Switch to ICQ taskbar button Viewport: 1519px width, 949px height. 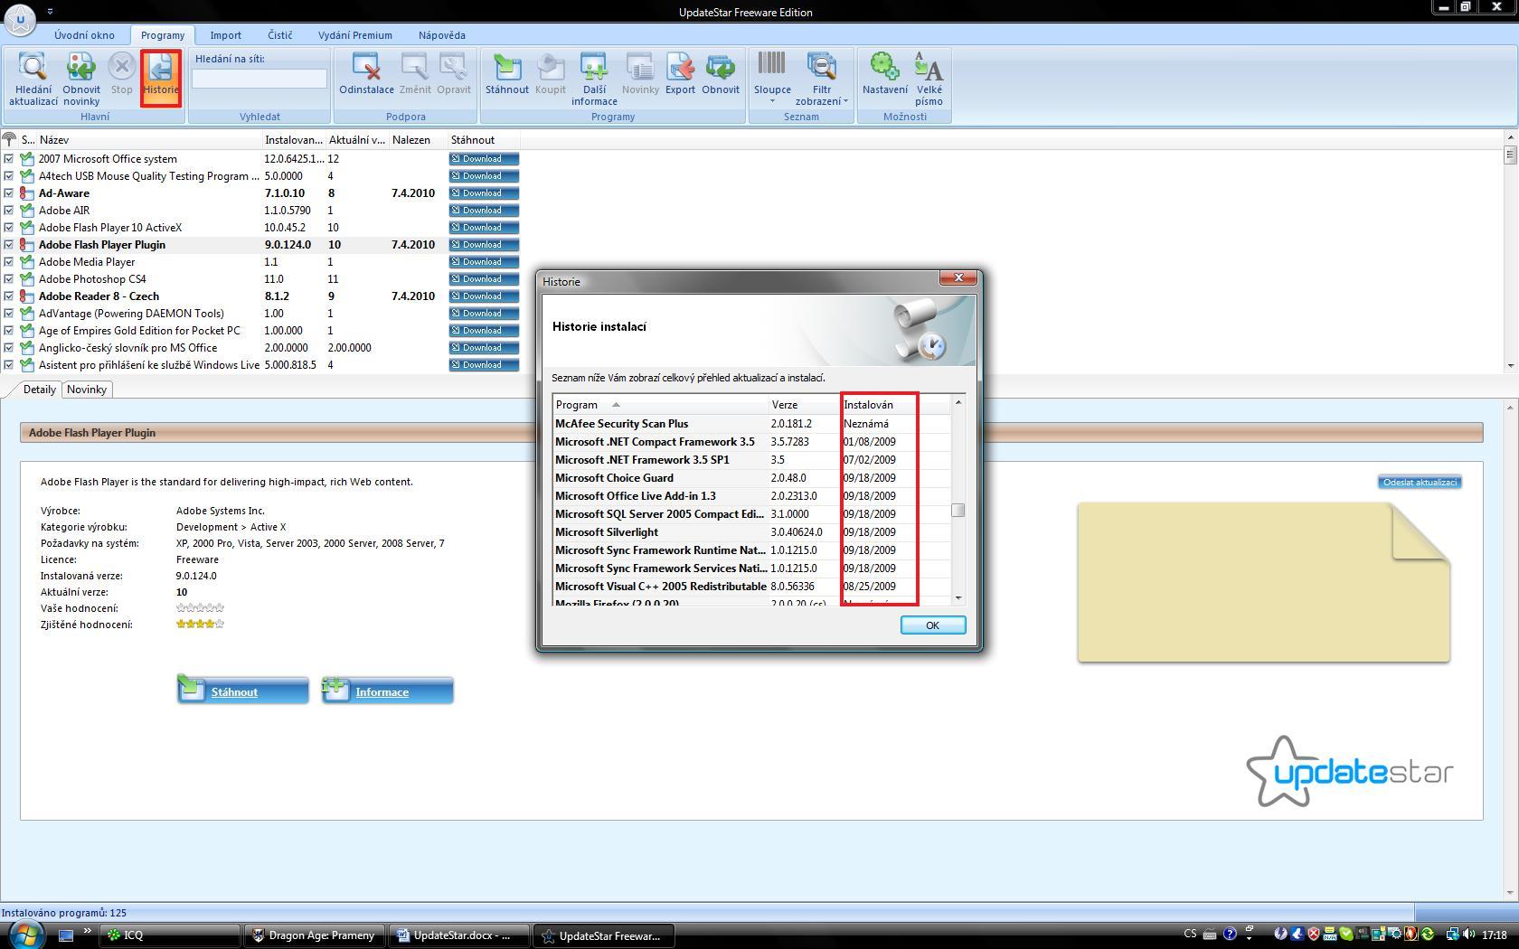pos(169,935)
